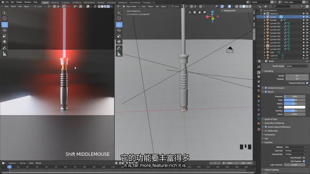The image size is (310, 174).
Task: Activate Select Box tool in right viewport
Action: click(x=119, y=13)
